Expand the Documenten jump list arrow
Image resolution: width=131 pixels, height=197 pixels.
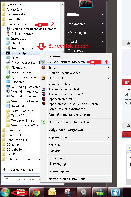103,24
